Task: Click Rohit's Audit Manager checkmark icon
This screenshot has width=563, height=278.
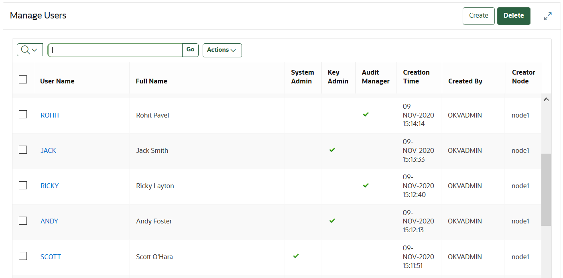Action: (366, 114)
